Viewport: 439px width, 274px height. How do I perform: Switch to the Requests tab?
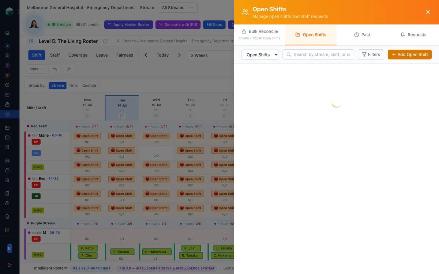(413, 35)
